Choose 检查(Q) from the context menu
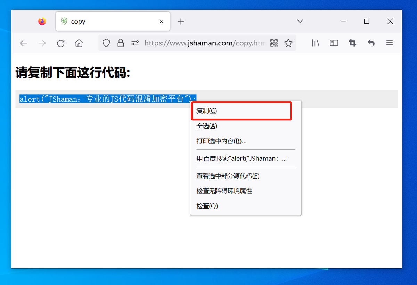Screen dimensions: 417x285 coord(246,206)
